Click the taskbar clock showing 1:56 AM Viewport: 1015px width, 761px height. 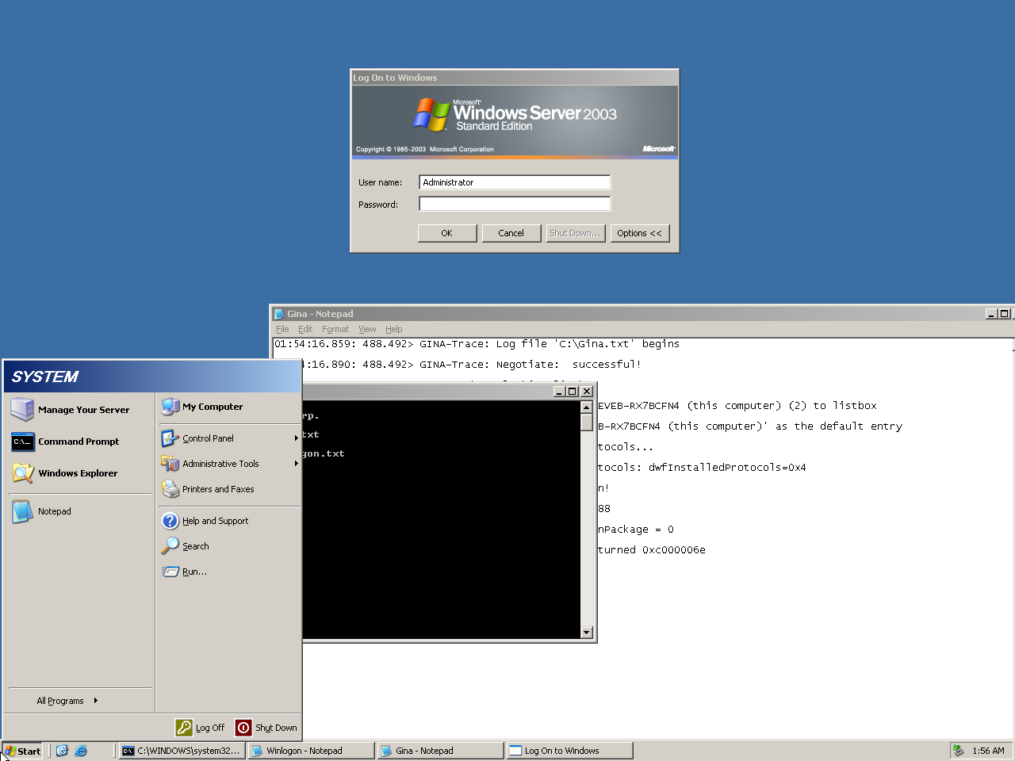[988, 751]
